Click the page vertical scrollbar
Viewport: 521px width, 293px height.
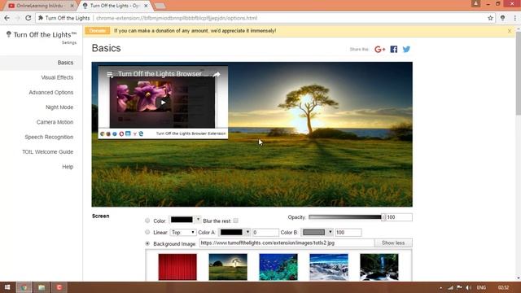518,73
